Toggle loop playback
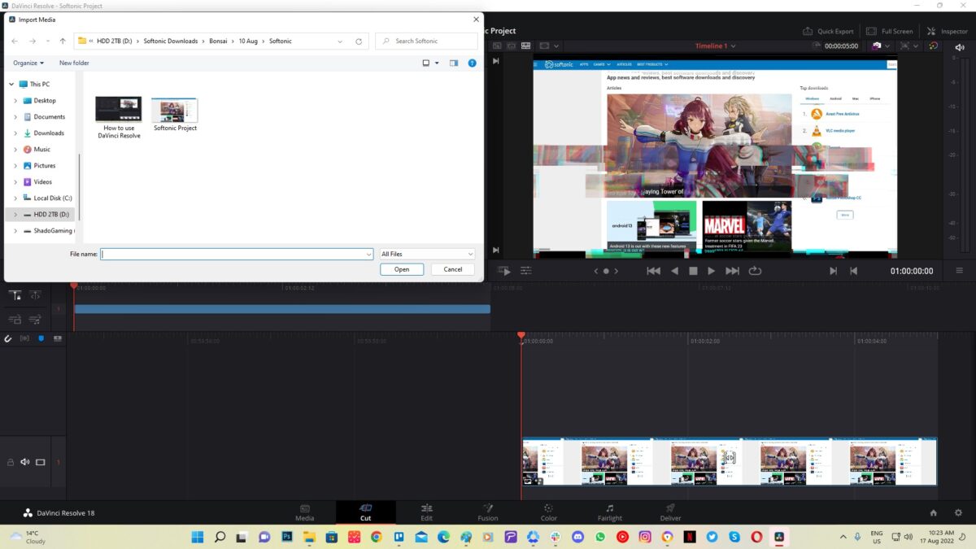 (755, 271)
